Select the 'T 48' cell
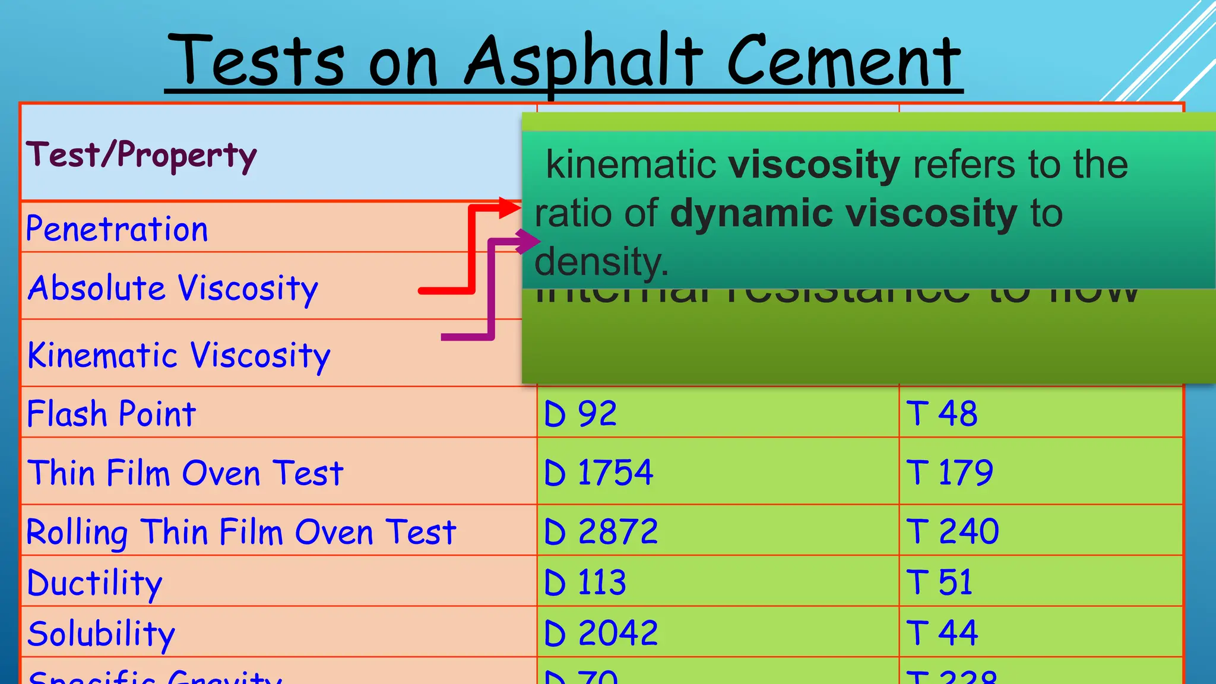The width and height of the screenshot is (1216, 684). pyautogui.click(x=1041, y=413)
